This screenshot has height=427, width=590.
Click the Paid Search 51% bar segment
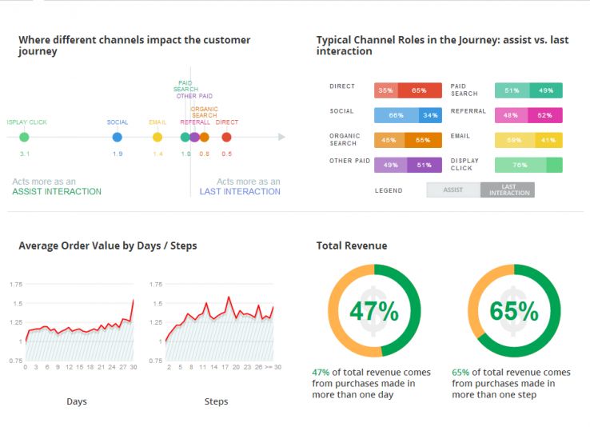point(512,91)
